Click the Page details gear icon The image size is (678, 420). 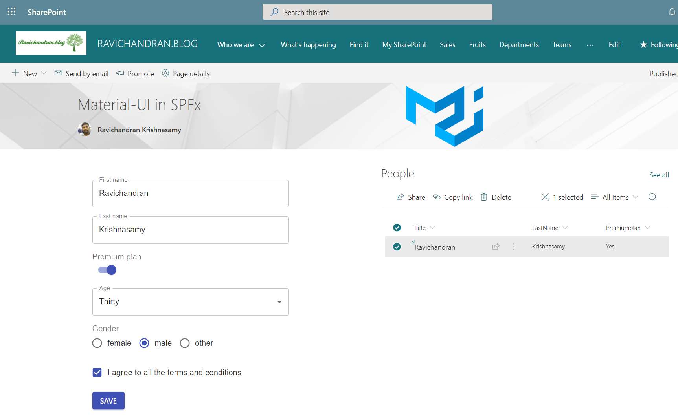tap(165, 73)
